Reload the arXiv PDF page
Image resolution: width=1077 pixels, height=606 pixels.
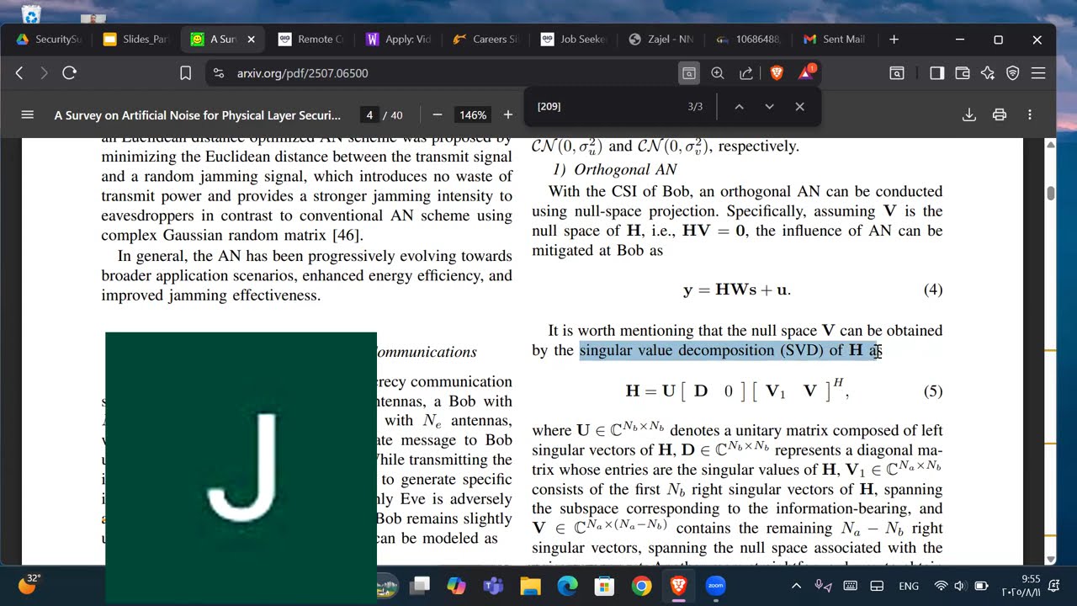pos(70,73)
